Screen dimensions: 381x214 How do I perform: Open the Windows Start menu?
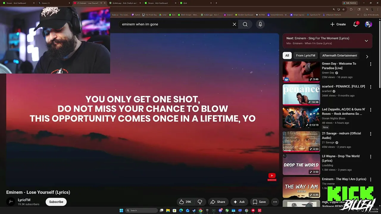[121, 210]
